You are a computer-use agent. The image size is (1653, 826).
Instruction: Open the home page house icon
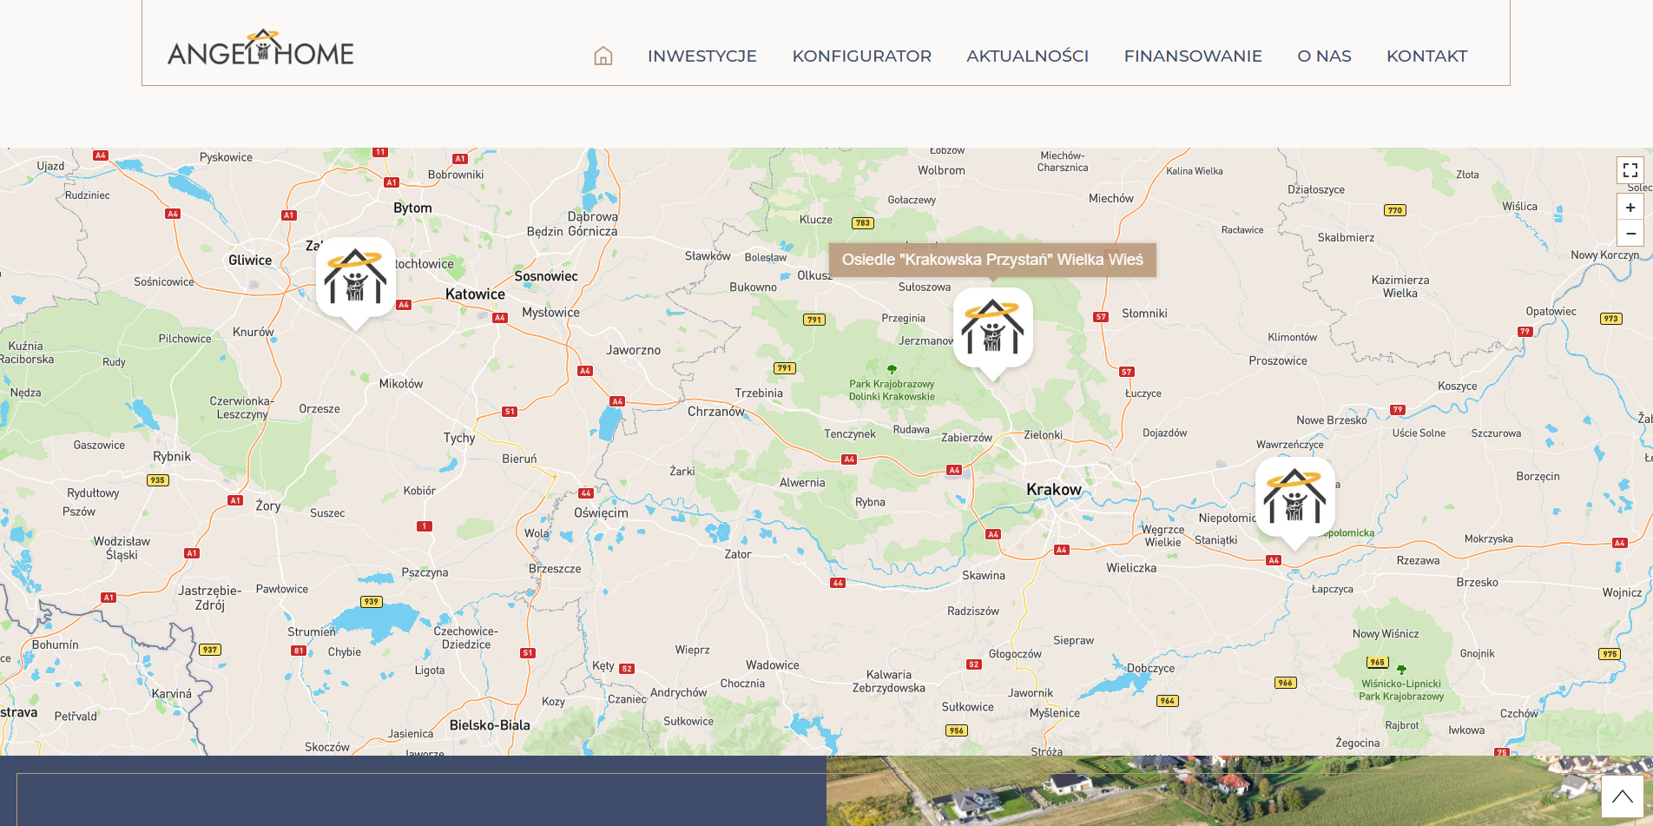point(603,56)
